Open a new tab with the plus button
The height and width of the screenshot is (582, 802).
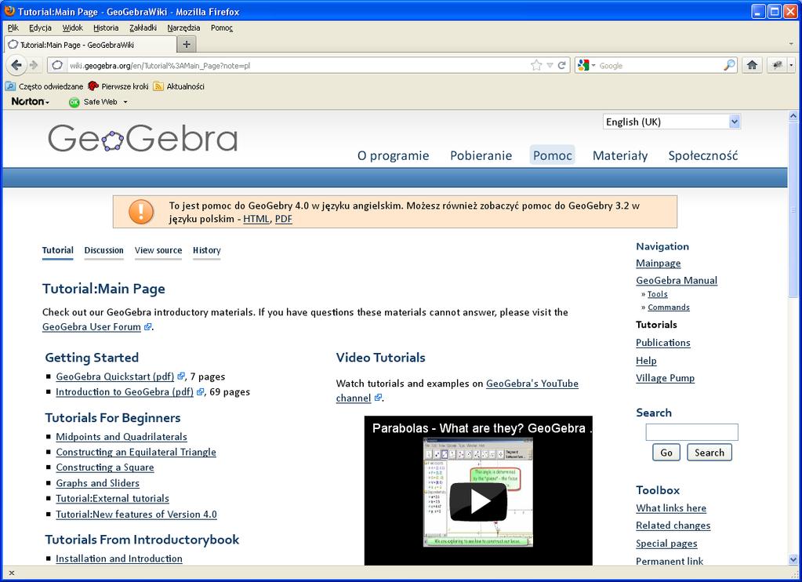point(186,45)
